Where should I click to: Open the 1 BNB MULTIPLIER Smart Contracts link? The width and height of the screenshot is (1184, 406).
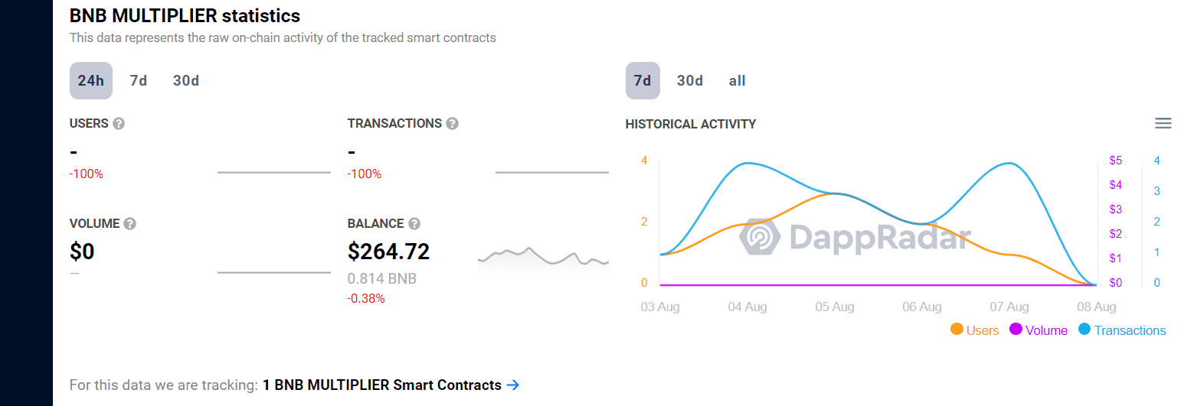tap(381, 385)
